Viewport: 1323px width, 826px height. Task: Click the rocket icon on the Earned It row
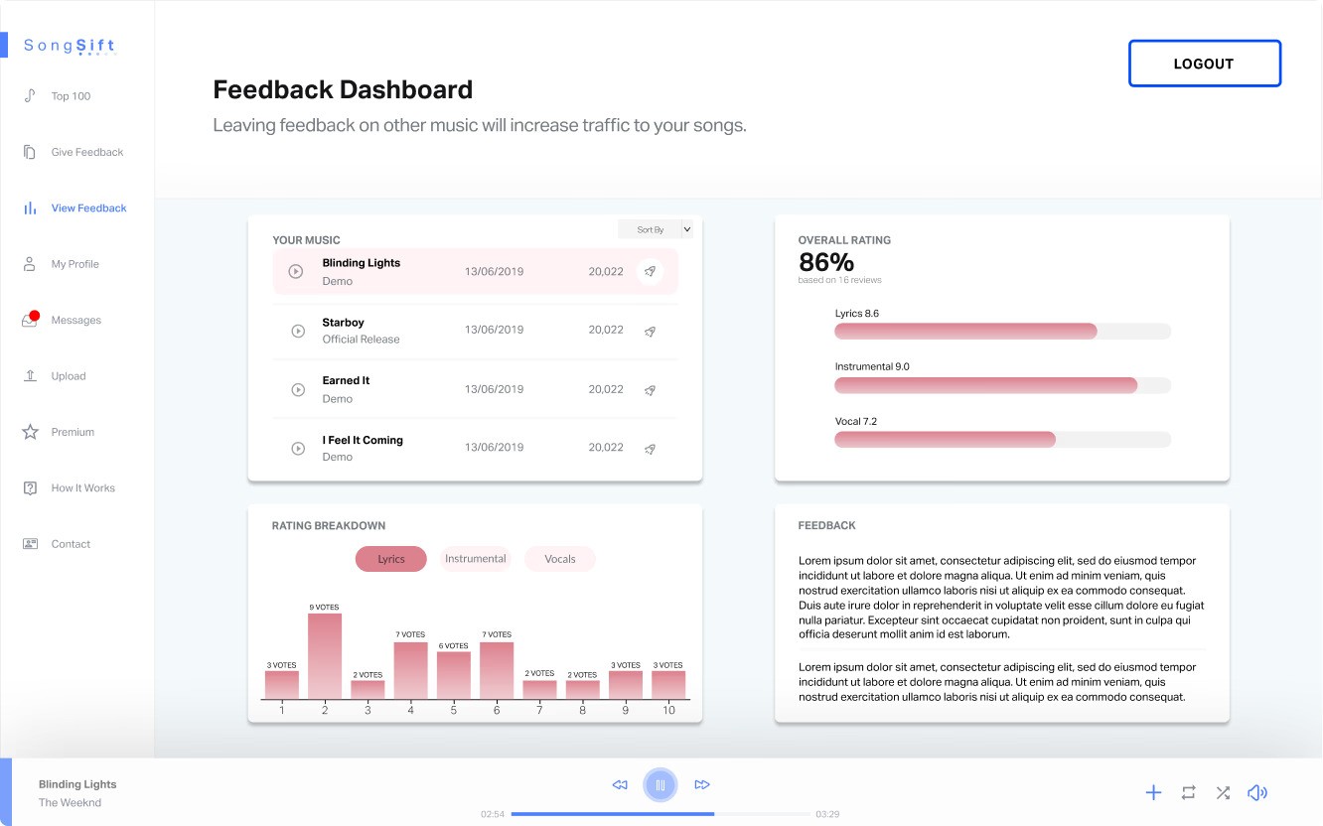click(x=650, y=390)
